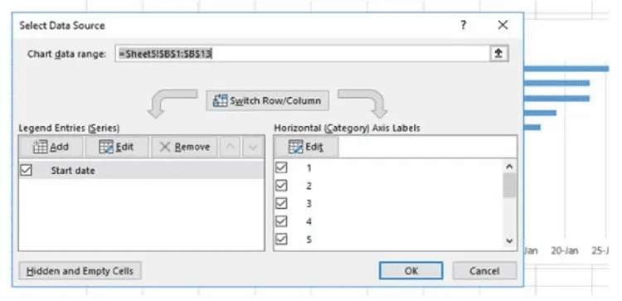Image resolution: width=622 pixels, height=301 pixels.
Task: Toggle checkbox for category 2
Action: (x=281, y=186)
